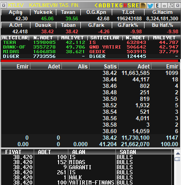Select seller row QNB YATIRI
This screenshot has height=185, width=181.
(133, 47)
